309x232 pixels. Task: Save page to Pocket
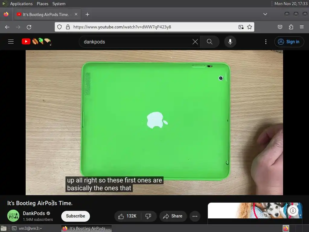[x=280, y=27]
